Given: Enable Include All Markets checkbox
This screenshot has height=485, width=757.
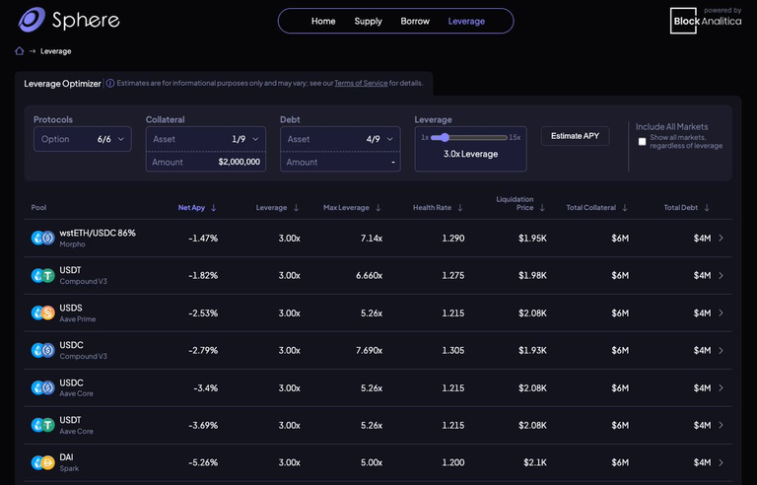Looking at the screenshot, I should click(642, 142).
